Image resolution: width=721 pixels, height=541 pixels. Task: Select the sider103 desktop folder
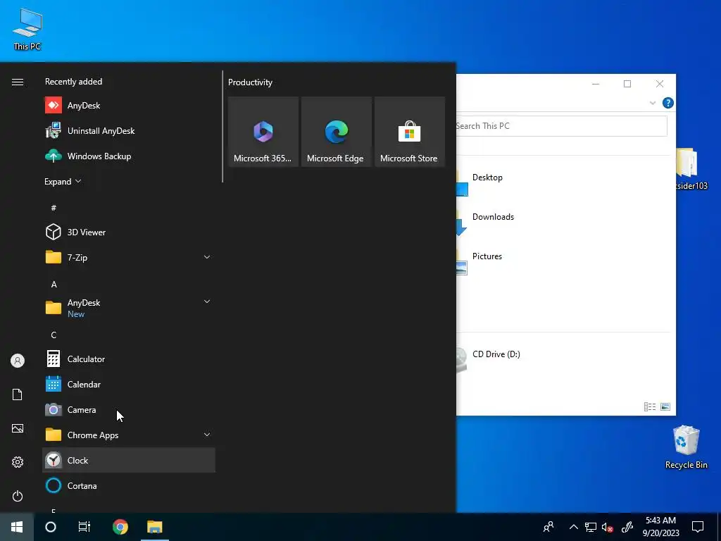point(691,169)
